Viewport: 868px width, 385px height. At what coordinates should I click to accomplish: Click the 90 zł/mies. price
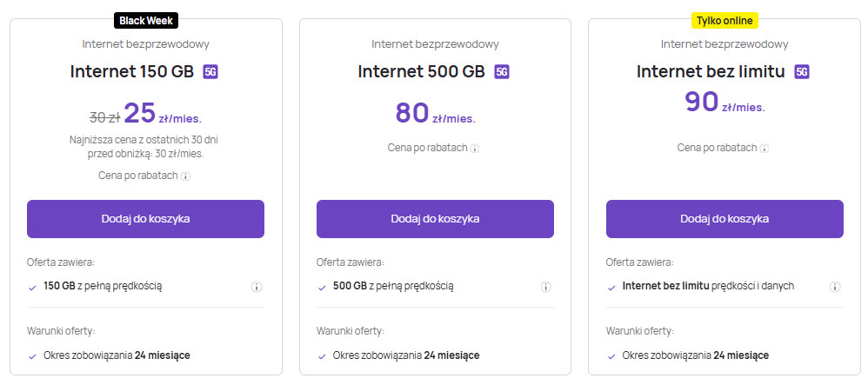pyautogui.click(x=724, y=103)
